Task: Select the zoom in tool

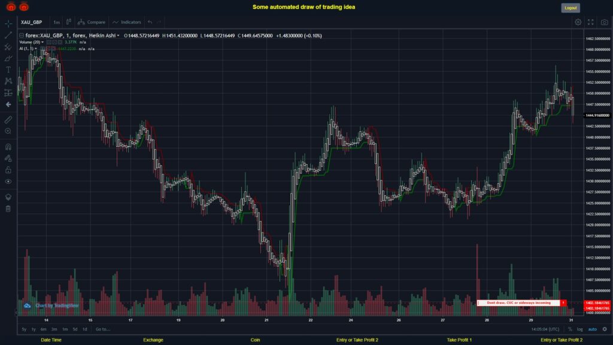Action: coord(8,131)
